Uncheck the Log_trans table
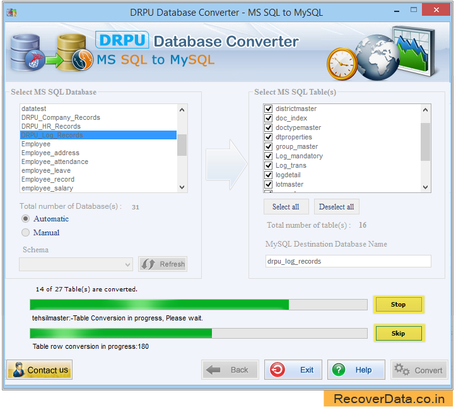Viewport: 456px width, 410px height. tap(268, 165)
